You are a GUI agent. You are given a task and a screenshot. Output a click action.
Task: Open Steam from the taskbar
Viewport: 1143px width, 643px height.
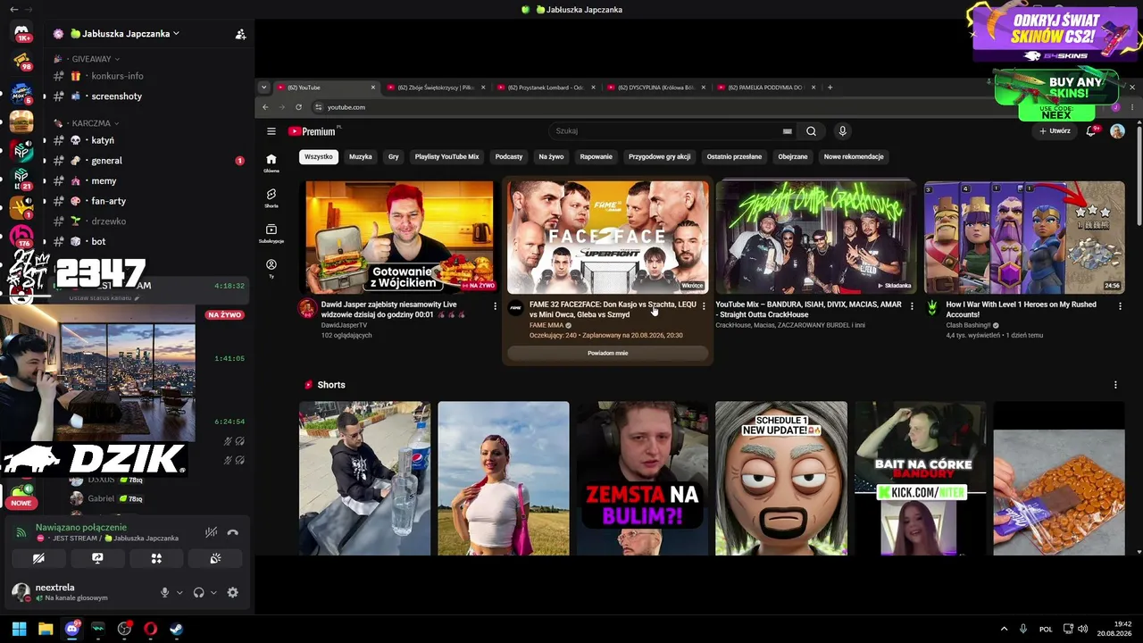point(177,629)
